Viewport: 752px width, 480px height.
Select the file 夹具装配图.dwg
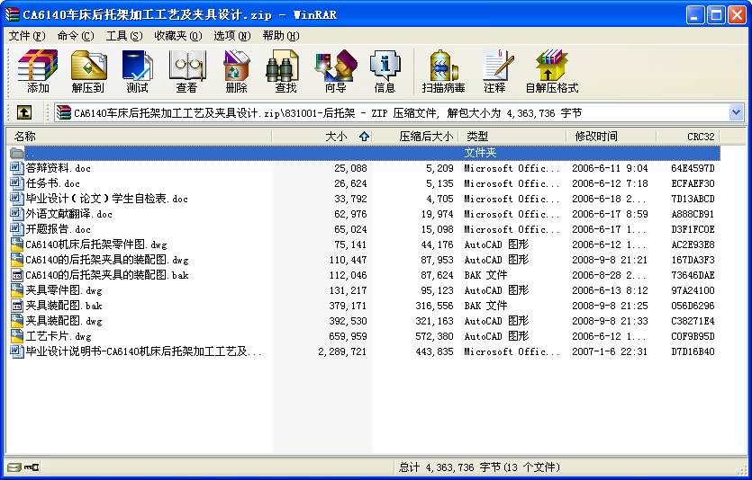pyautogui.click(x=63, y=321)
